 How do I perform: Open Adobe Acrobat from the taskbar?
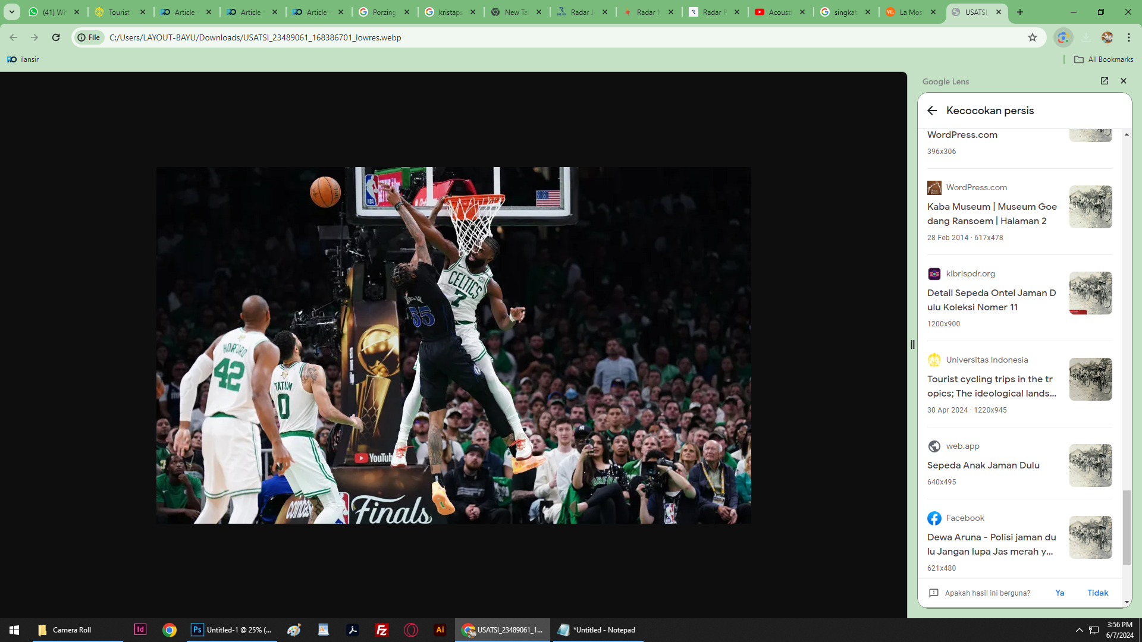[353, 630]
